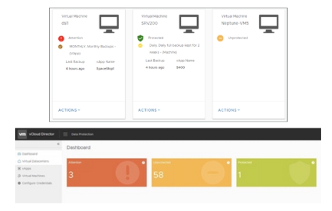Open Virtual Datacenters from the sidebar
This screenshot has height=211, width=332.
pyautogui.click(x=34, y=161)
